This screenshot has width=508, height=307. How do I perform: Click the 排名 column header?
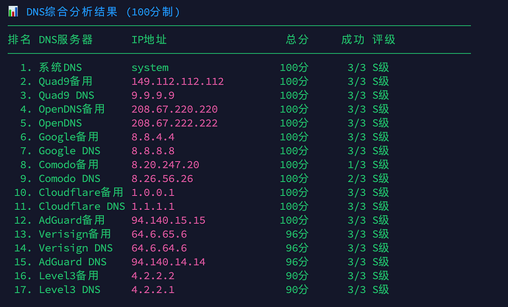point(19,40)
